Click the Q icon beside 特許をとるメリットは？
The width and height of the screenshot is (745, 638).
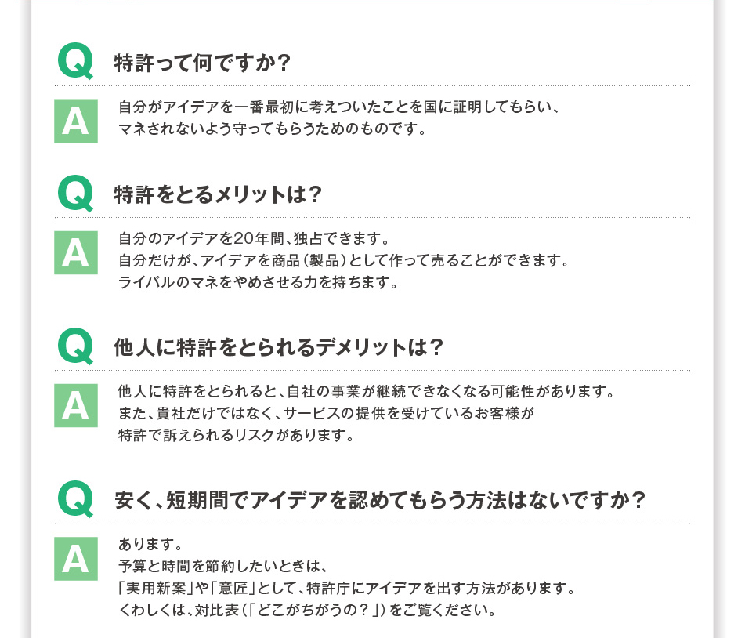coord(75,194)
